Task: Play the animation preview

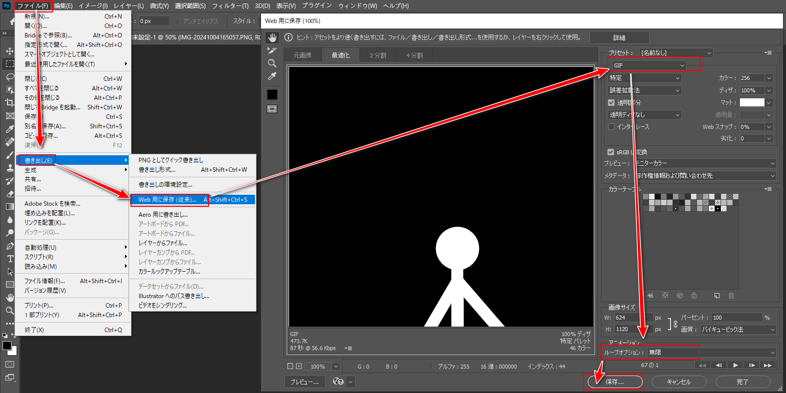Action: point(735,366)
